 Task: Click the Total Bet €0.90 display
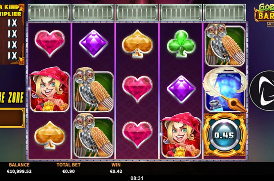tap(68, 168)
